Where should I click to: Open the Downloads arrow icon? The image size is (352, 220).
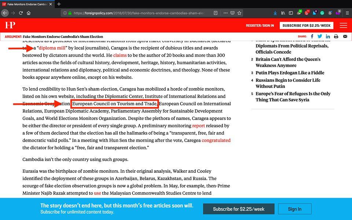[x=275, y=13]
